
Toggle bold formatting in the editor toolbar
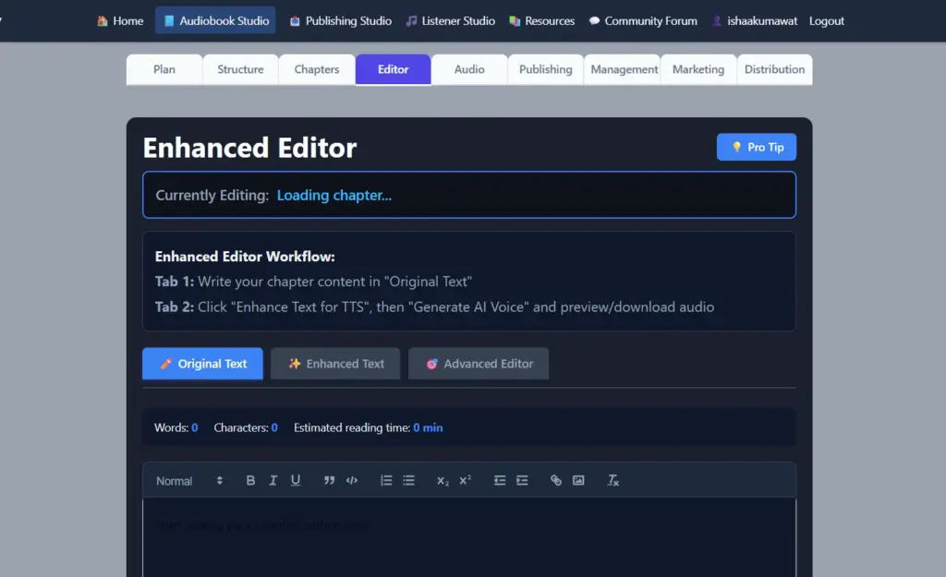pyautogui.click(x=250, y=480)
